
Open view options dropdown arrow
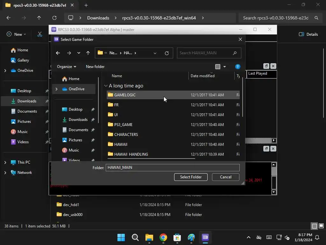coord(224,67)
